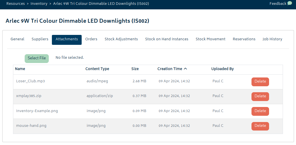Click the Inventory-Example.png file name
Screen dimensions: 296x145
[x=37, y=111]
